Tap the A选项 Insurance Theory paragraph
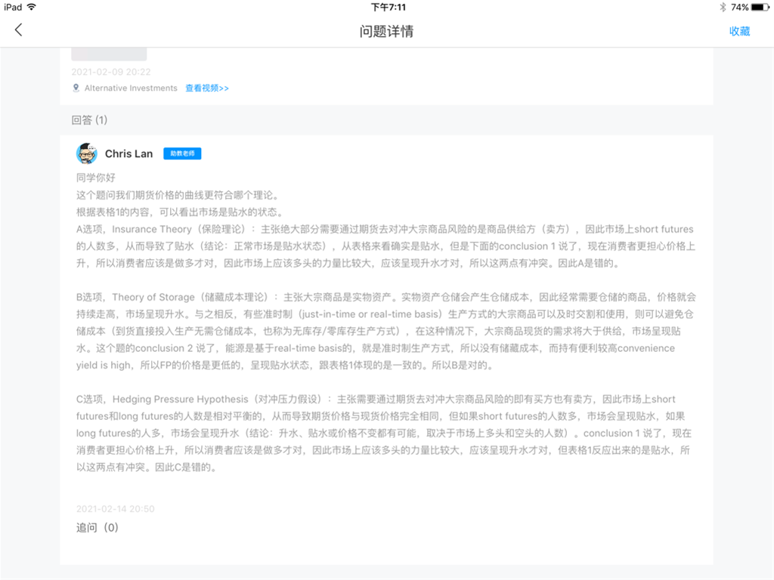This screenshot has width=774, height=580. [386, 246]
